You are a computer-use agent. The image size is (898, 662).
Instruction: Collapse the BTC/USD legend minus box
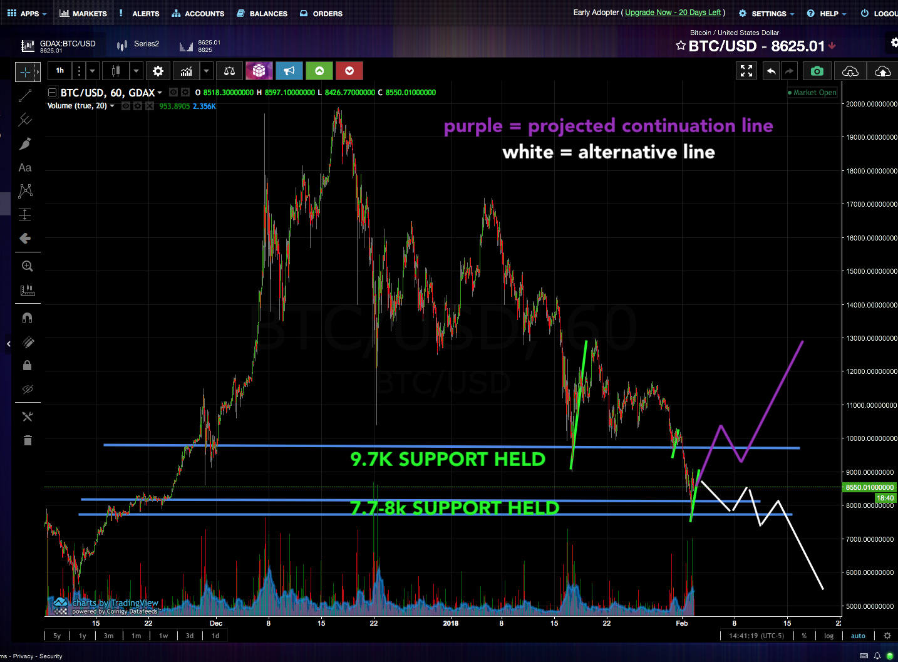(x=53, y=93)
